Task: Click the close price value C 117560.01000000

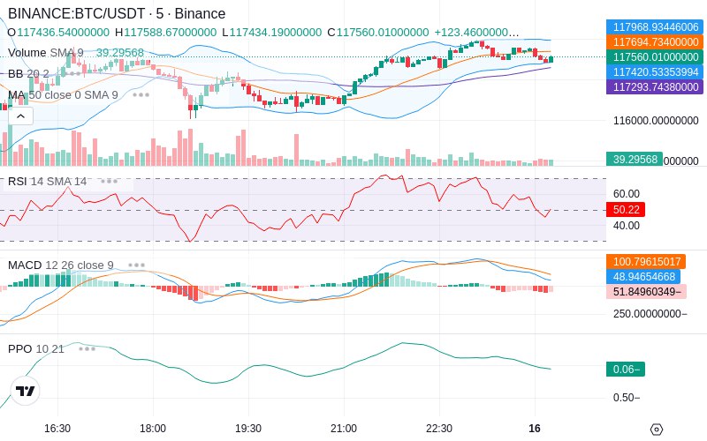Action: tap(378, 33)
